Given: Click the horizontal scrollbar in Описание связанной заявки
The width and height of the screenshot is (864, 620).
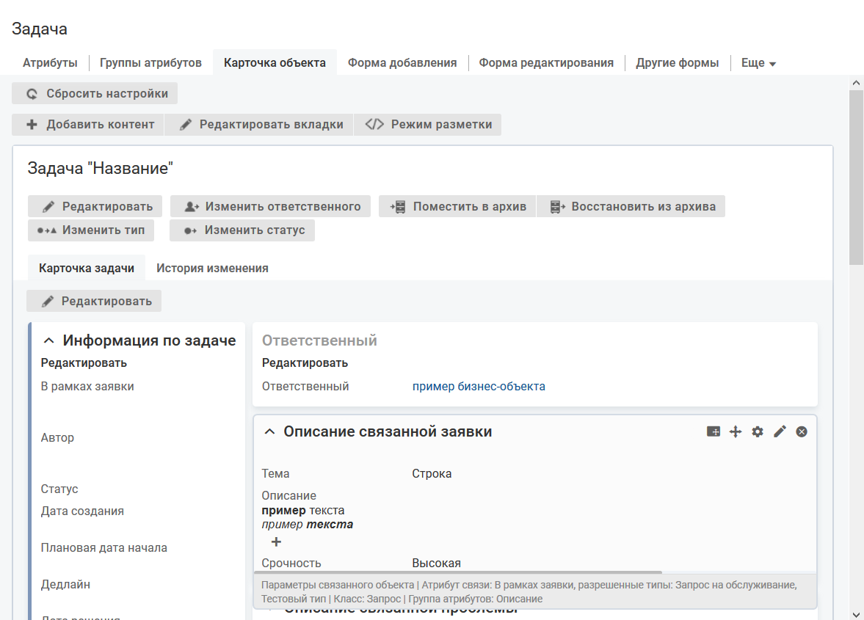Looking at the screenshot, I should (458, 572).
